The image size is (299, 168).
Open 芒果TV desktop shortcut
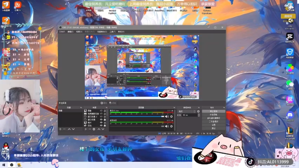tap(18, 6)
